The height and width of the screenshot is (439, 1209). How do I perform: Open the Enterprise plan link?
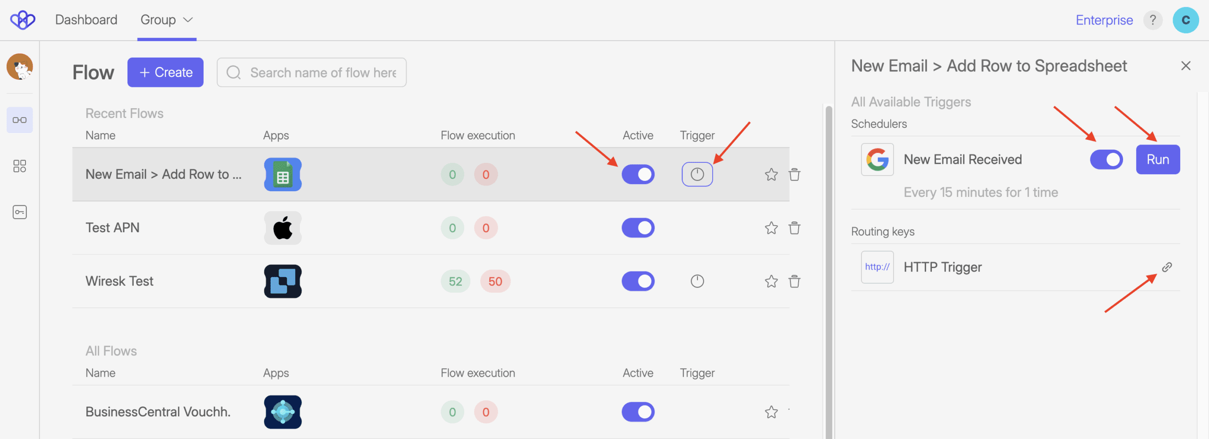(x=1104, y=20)
